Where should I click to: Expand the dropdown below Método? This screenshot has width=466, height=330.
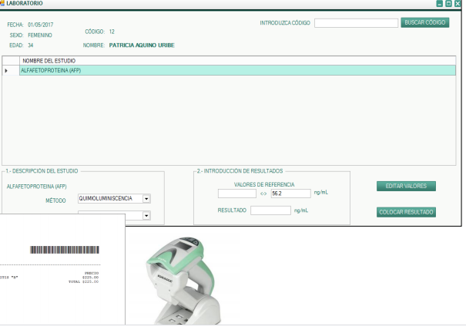[146, 216]
